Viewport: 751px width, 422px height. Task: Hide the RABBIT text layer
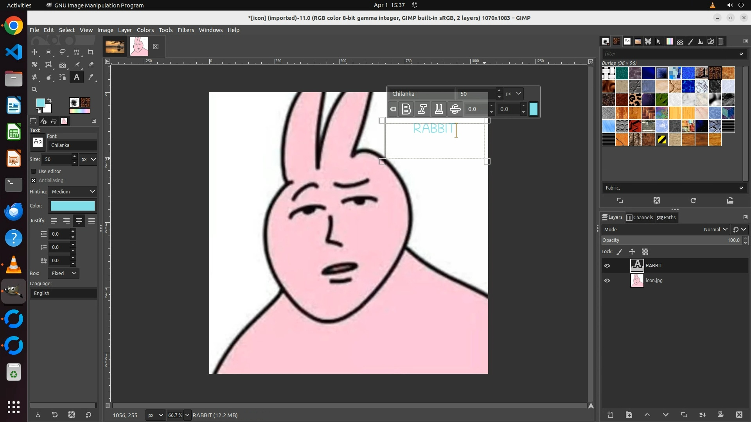pyautogui.click(x=607, y=266)
